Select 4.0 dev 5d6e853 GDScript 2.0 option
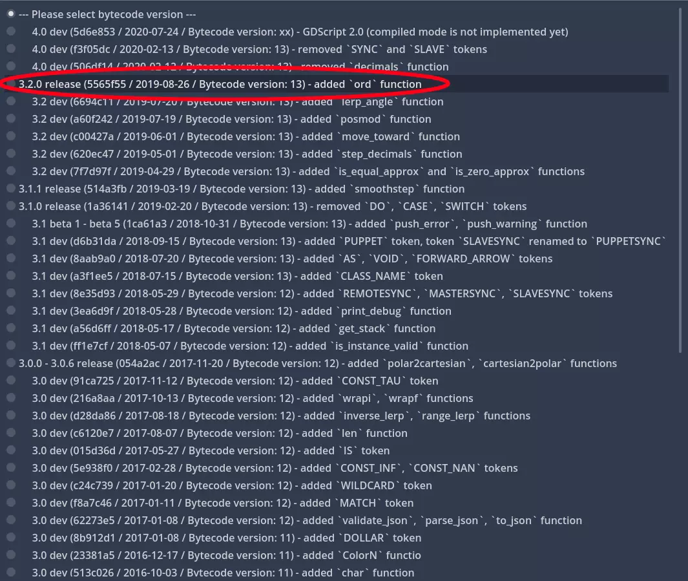The height and width of the screenshot is (581, 688). click(337, 32)
